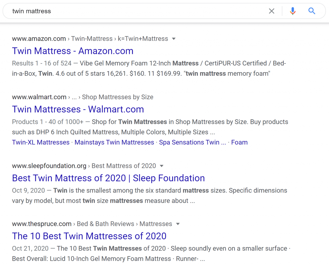The width and height of the screenshot is (329, 265).
Task: Click the 'Oct 21, 2020' date in the snippet
Action: pos(30,248)
